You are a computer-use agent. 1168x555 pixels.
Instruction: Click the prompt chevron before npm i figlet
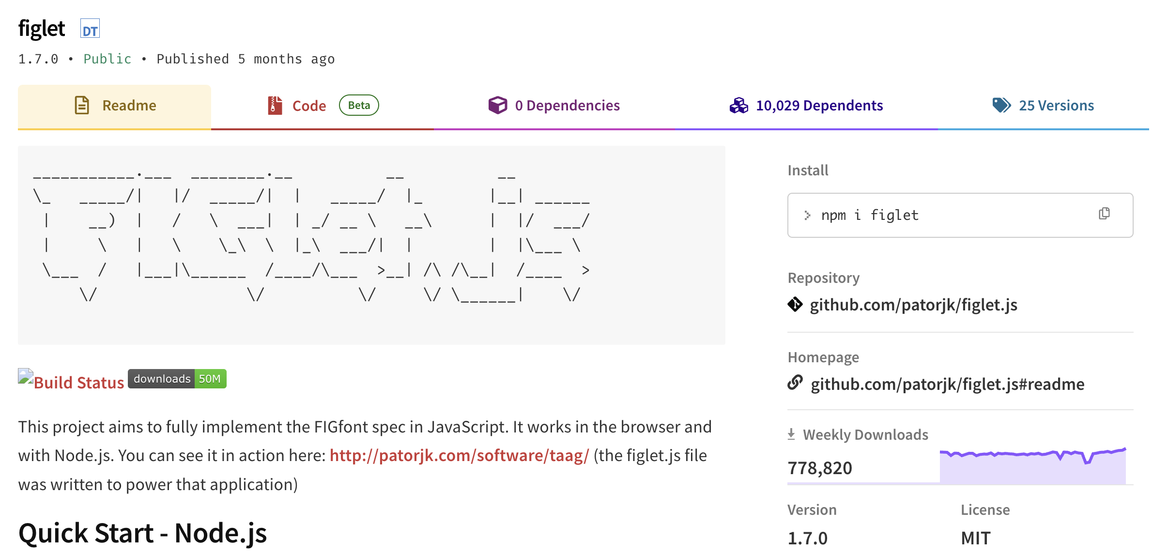pos(807,215)
